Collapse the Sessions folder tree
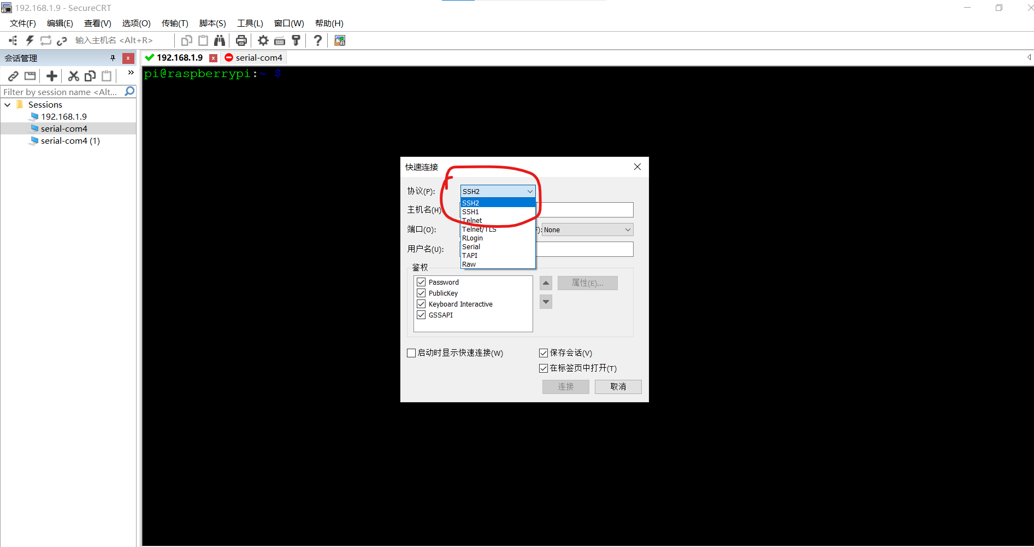Screen dimensions: 1034x547 [8, 104]
